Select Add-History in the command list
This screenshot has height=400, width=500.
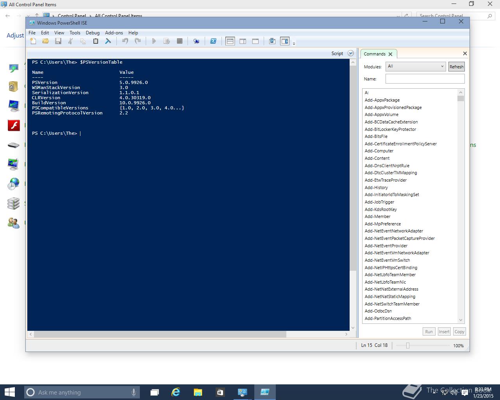tap(376, 187)
